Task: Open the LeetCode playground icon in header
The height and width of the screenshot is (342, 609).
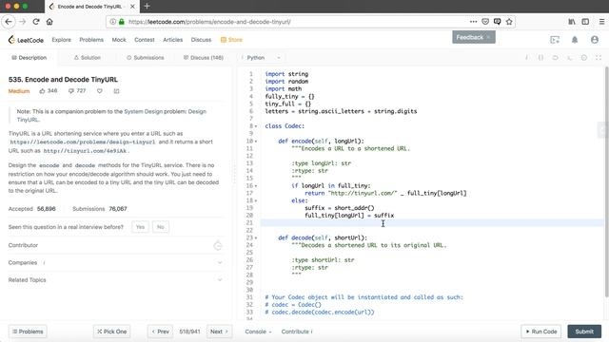Action: click(555, 40)
